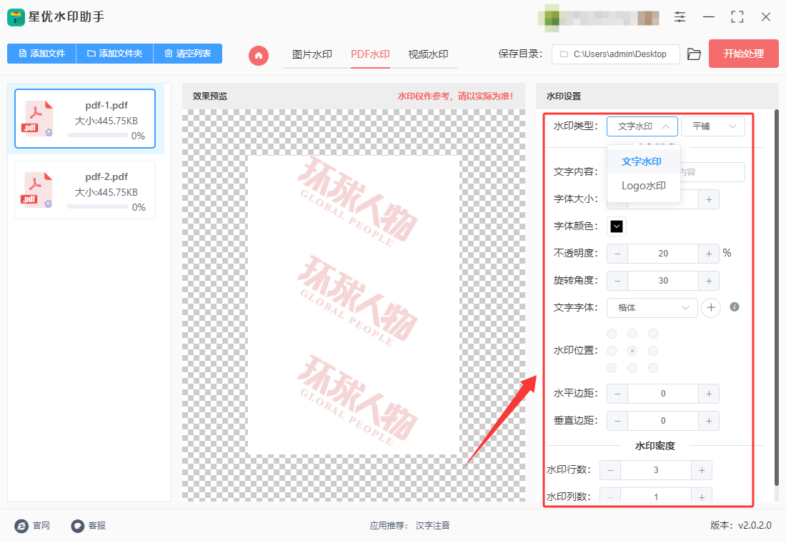Click the round plus button to add font
786x543 pixels.
[711, 308]
